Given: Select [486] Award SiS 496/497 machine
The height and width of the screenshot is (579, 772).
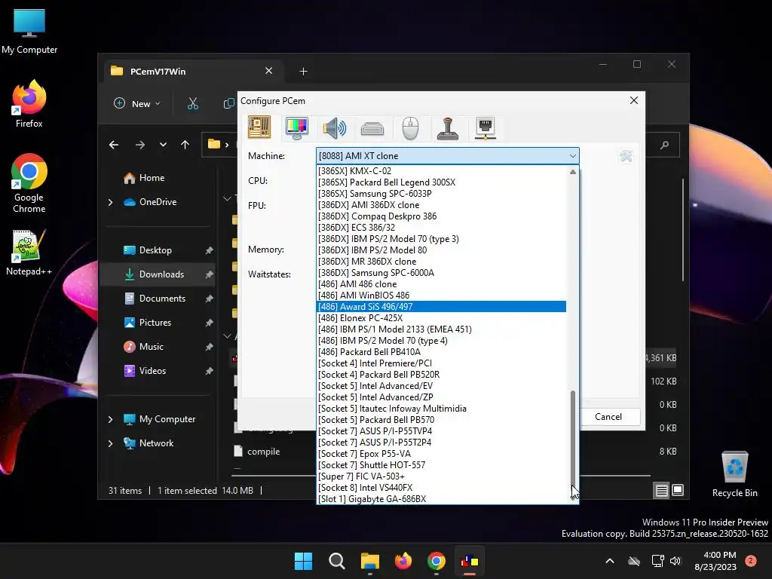Looking at the screenshot, I should (441, 307).
